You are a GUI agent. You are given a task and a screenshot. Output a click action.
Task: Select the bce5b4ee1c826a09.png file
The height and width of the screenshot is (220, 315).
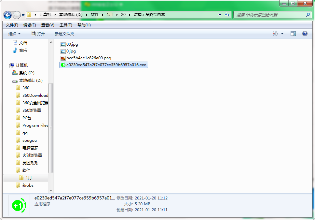(89, 58)
